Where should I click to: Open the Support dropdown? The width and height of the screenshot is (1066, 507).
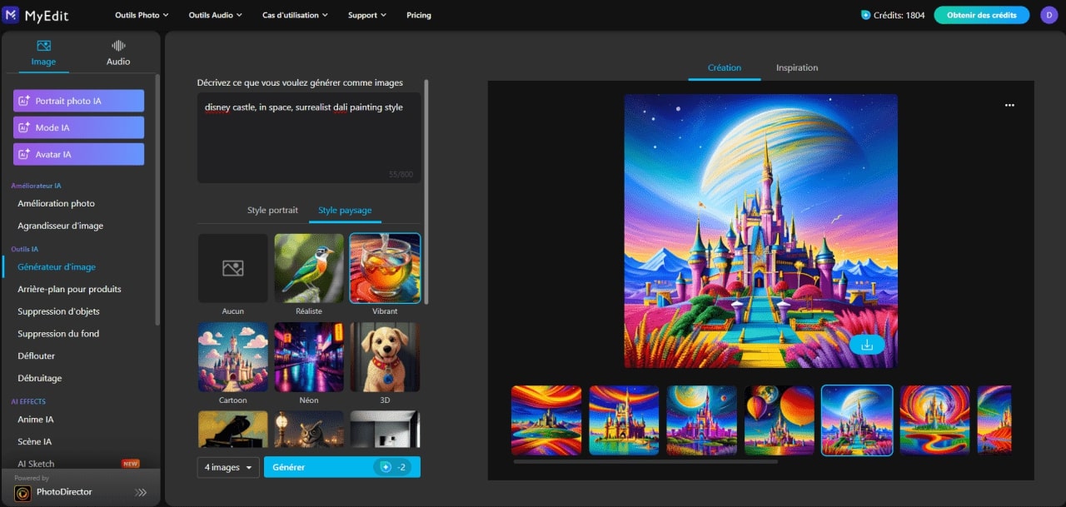point(366,14)
